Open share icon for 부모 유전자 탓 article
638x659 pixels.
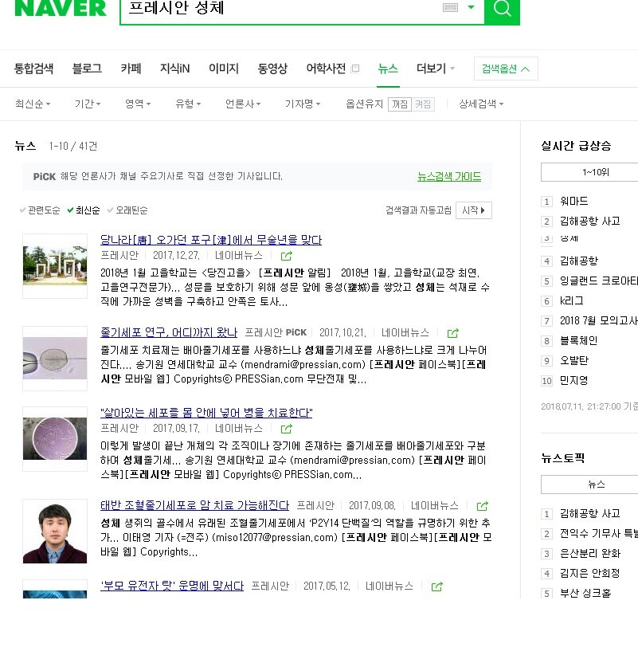pyautogui.click(x=436, y=586)
